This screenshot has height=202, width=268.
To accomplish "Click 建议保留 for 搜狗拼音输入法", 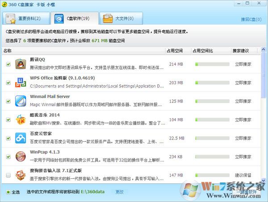I will (243, 175).
